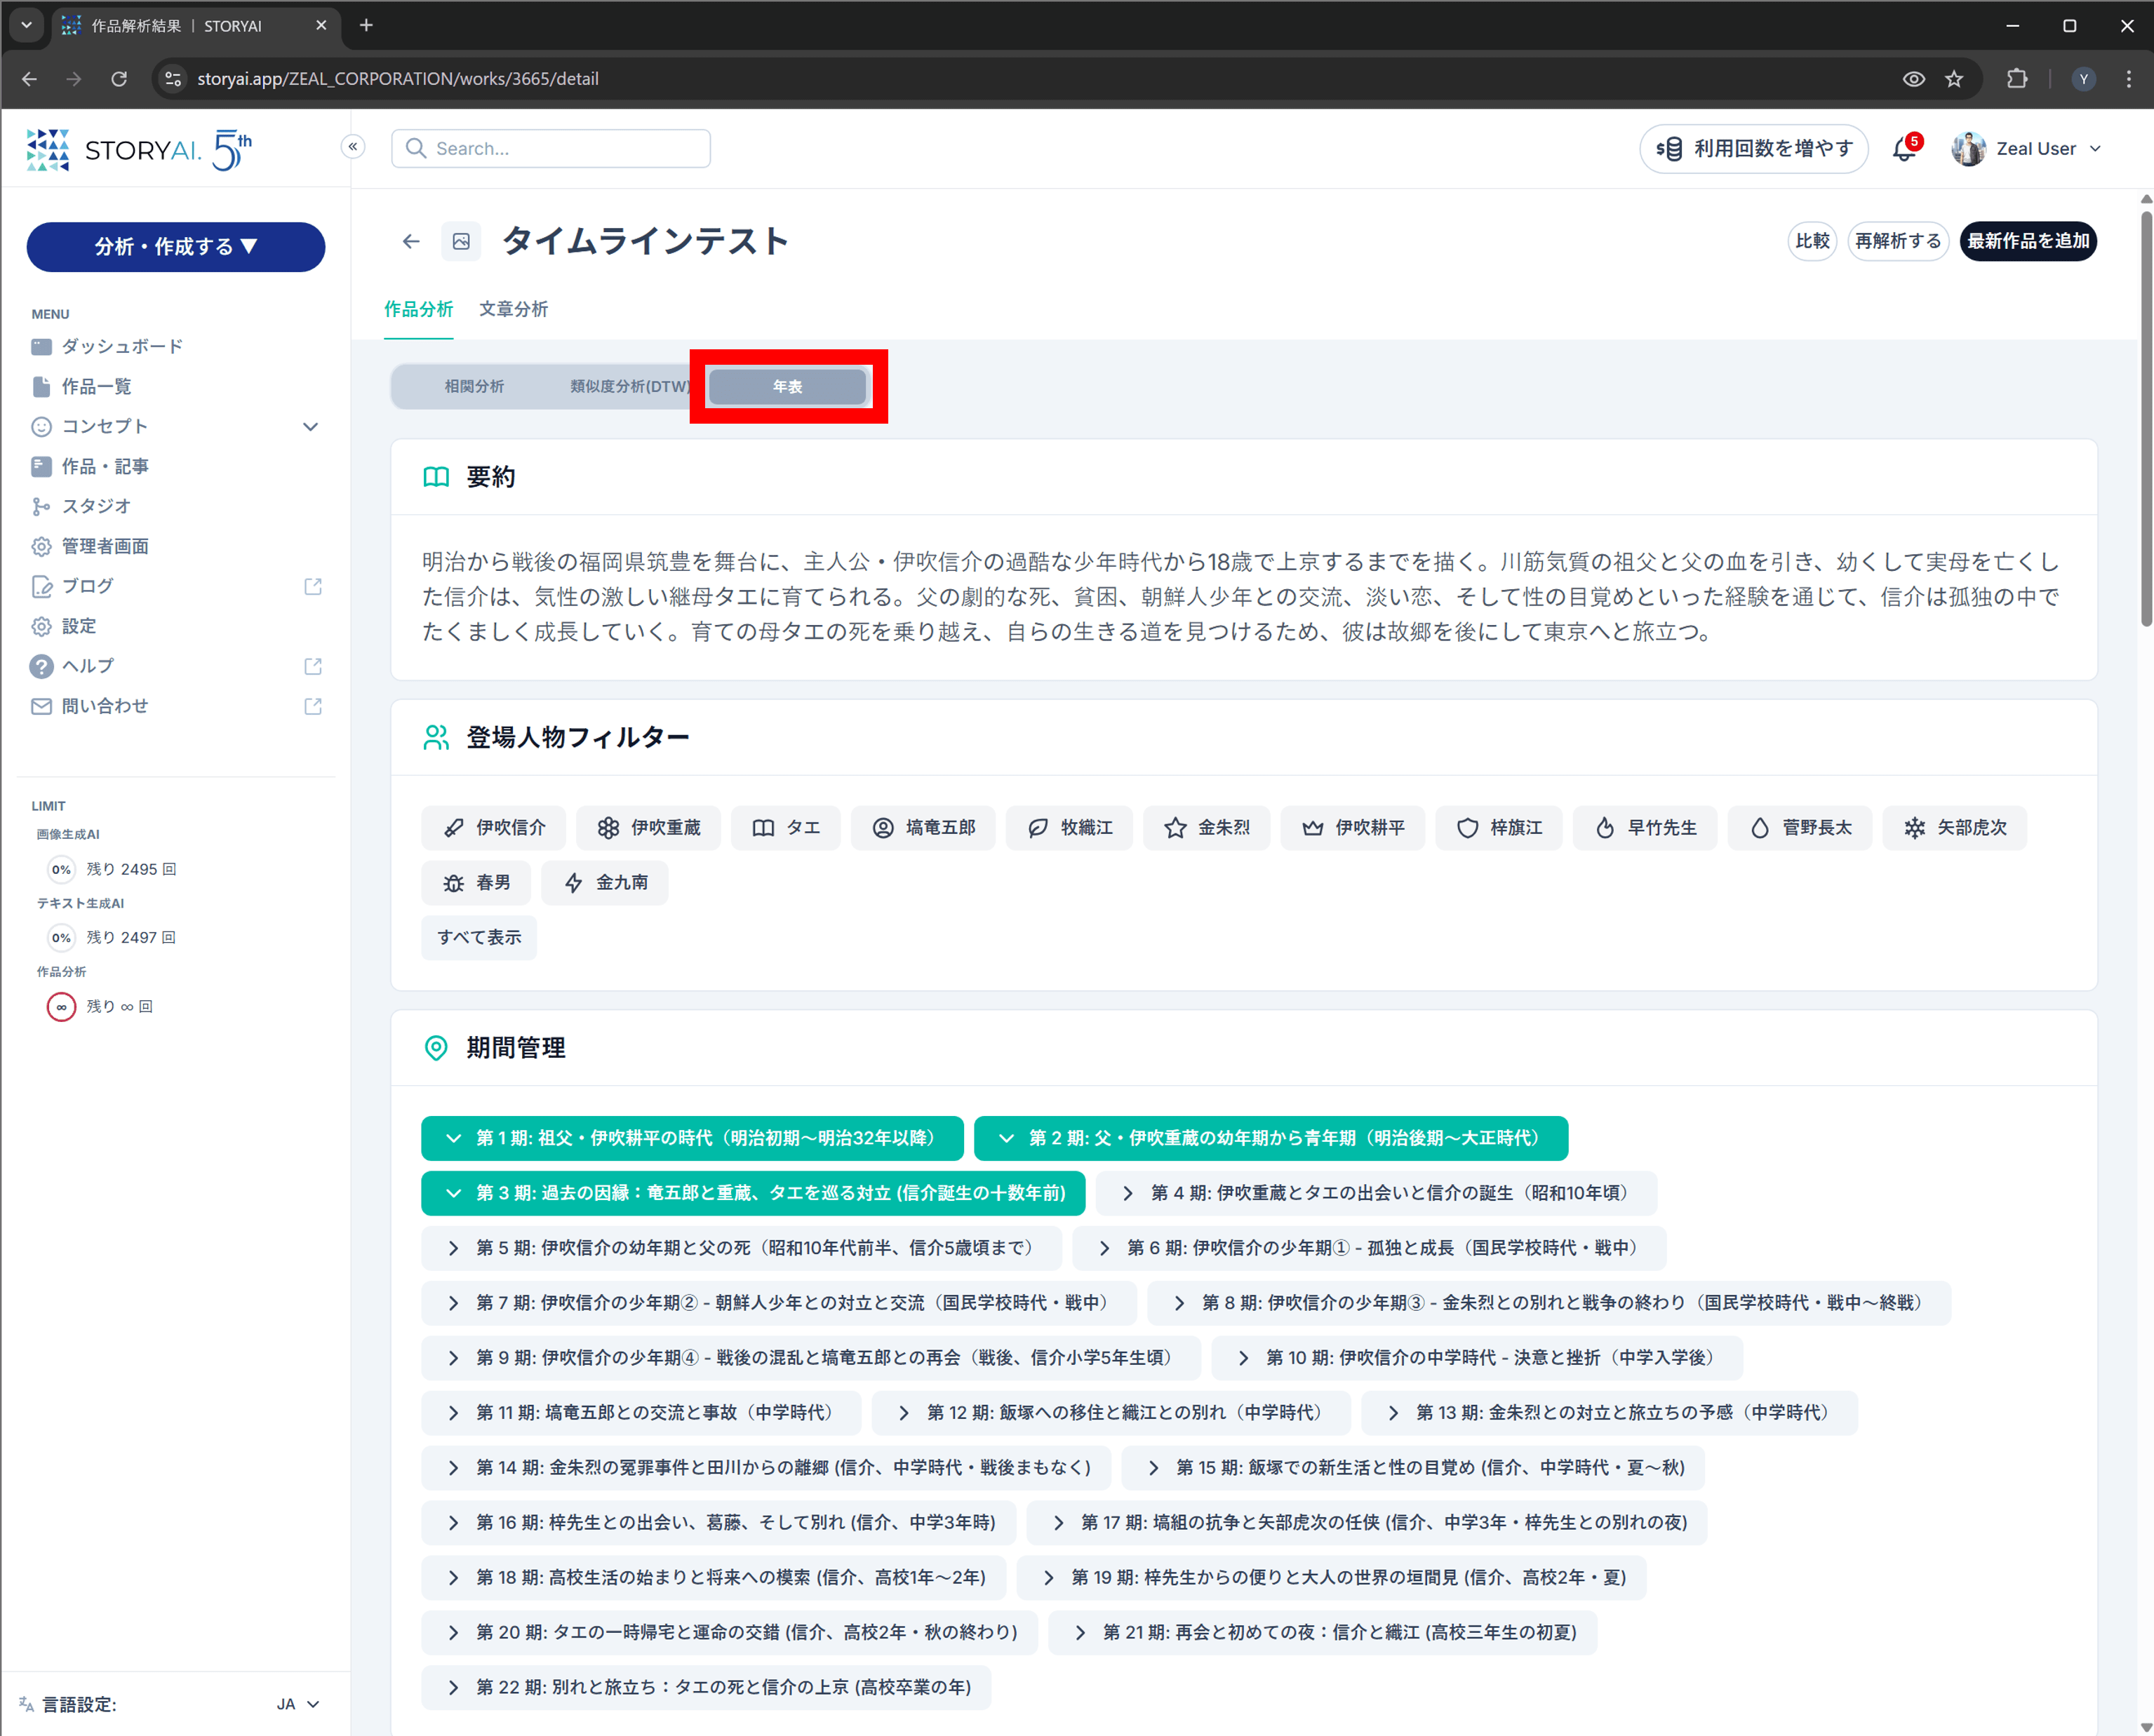Open a new browser tab
The image size is (2154, 1736).
tap(366, 26)
